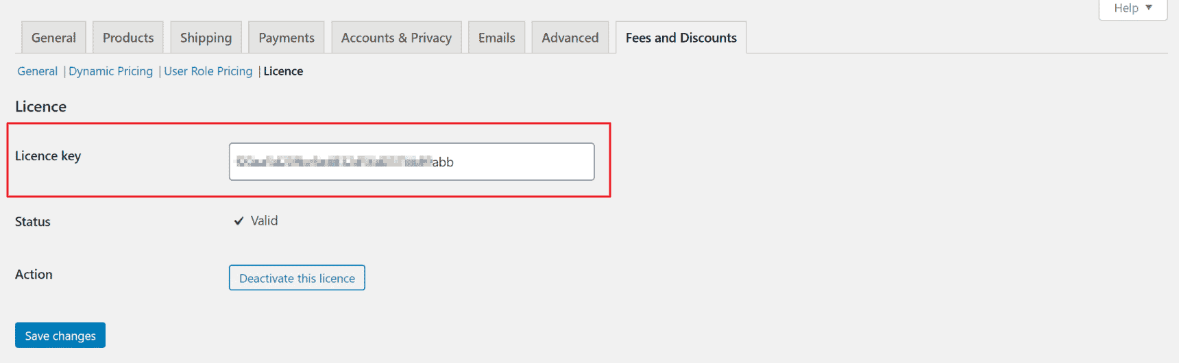Switch to the Products tab
Viewport: 1179px width, 363px height.
pos(128,38)
